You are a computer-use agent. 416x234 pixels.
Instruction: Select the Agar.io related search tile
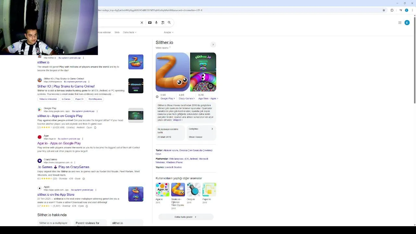click(x=162, y=193)
